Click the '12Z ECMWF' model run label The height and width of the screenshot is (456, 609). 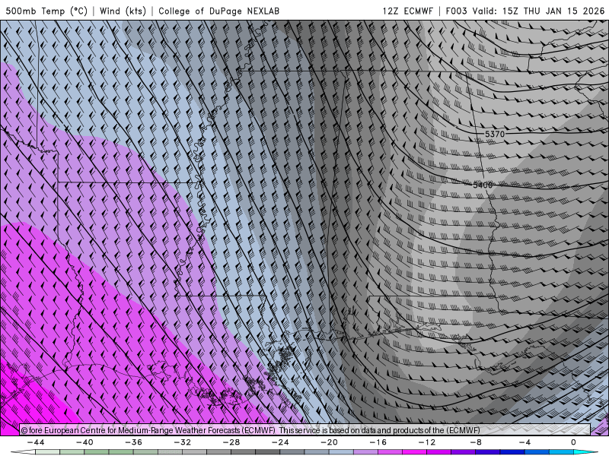pos(407,11)
